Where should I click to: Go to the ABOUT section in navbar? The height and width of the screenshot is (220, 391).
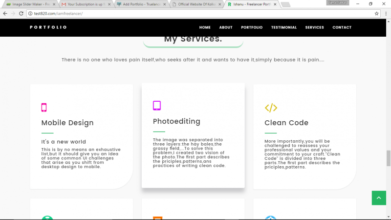tap(226, 27)
